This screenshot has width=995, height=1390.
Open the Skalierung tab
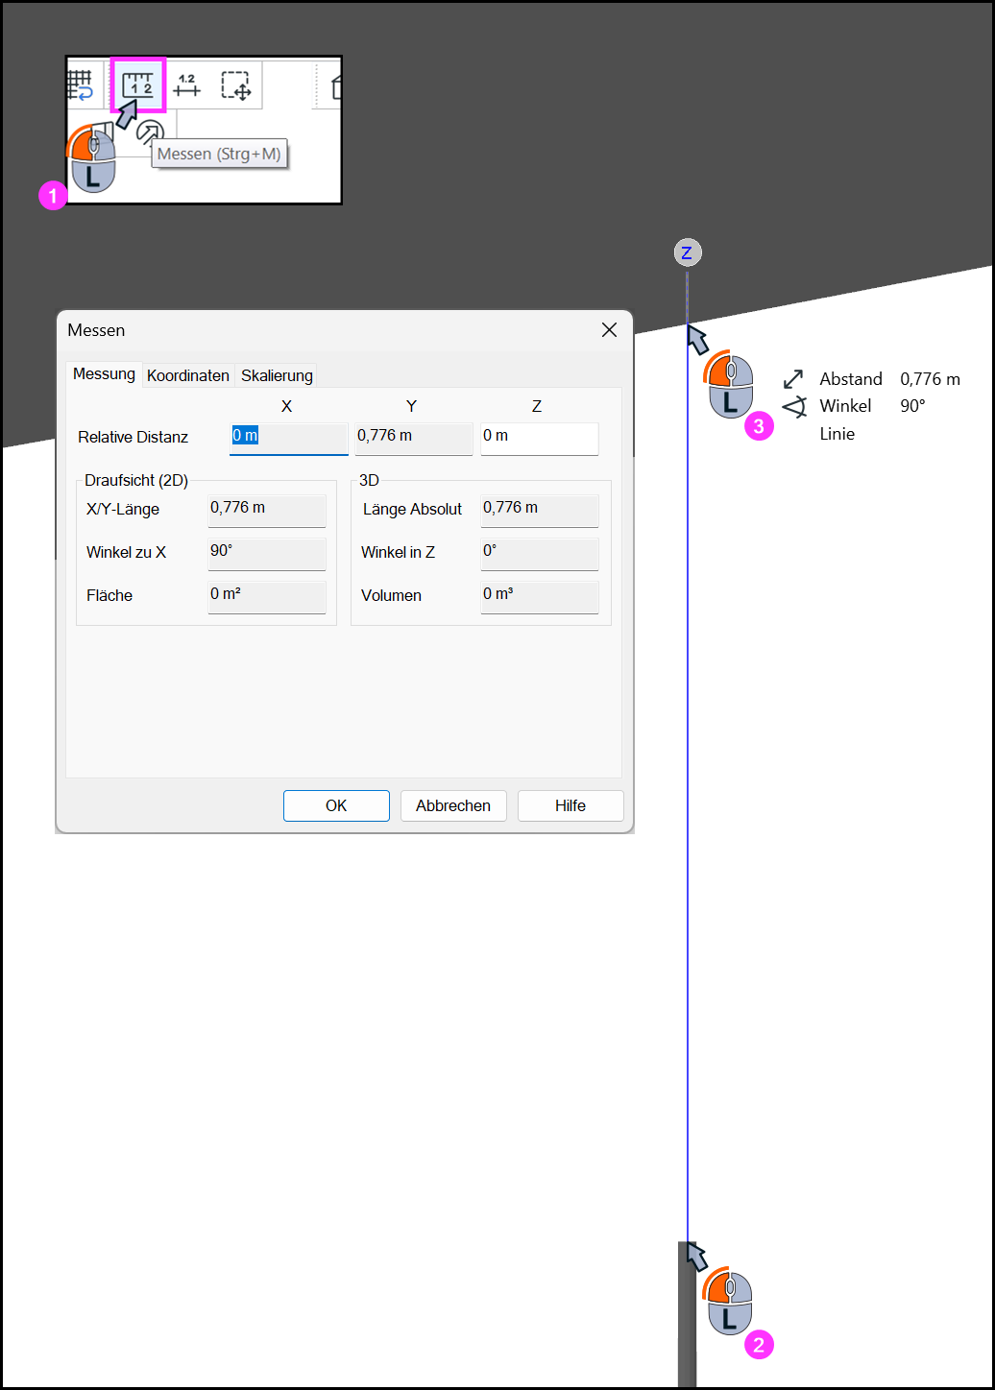(277, 375)
